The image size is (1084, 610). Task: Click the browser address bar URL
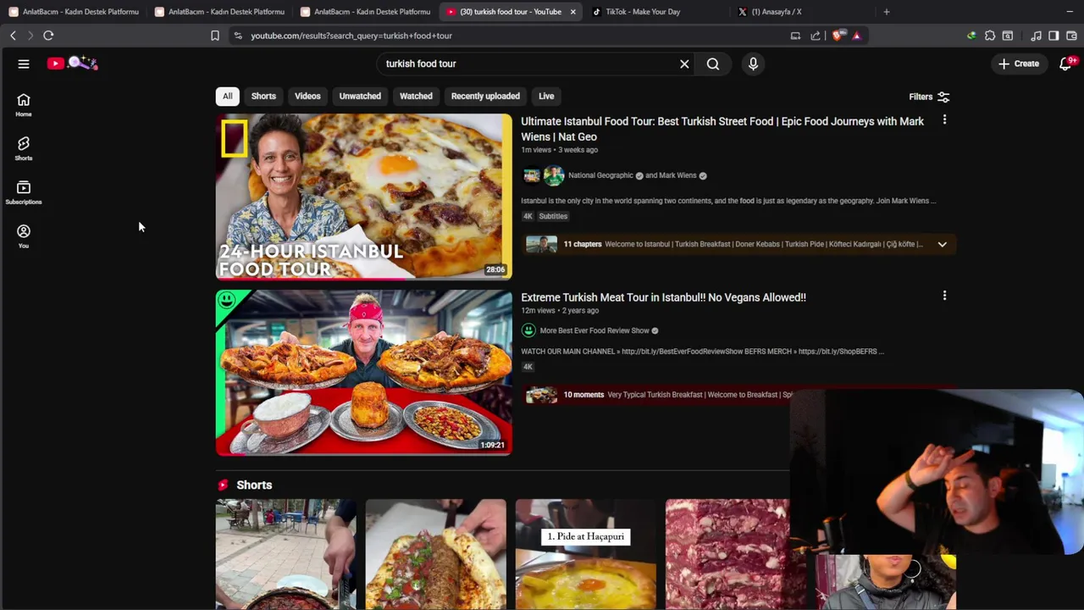(x=351, y=36)
